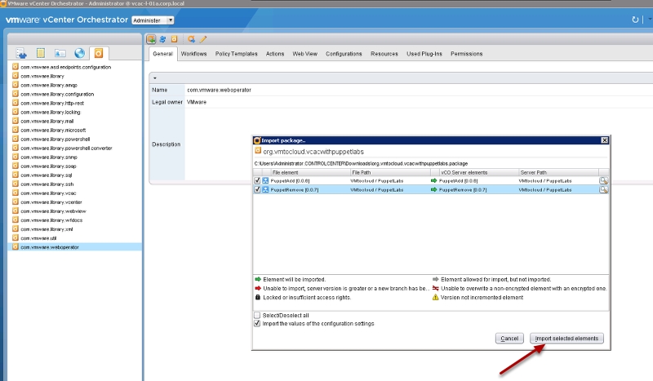Select com.vmware.asd.endpoints.configuration package

tap(66, 67)
